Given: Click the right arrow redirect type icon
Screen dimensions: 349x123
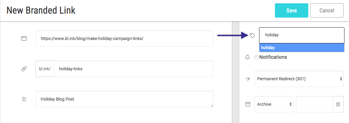Looking at the screenshot, I should click(x=248, y=79).
